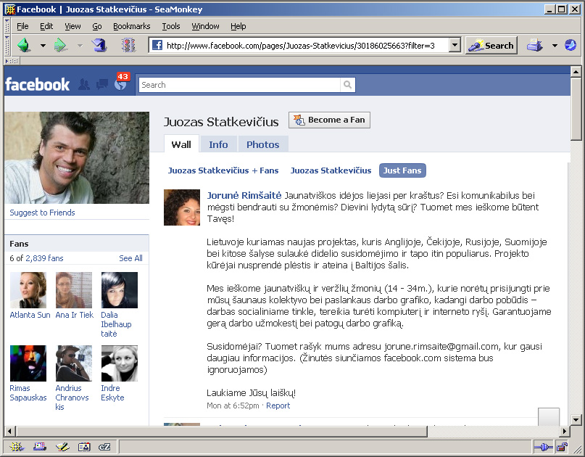
Task: Open Facebook notifications globe with 43 badge
Action: tap(120, 84)
